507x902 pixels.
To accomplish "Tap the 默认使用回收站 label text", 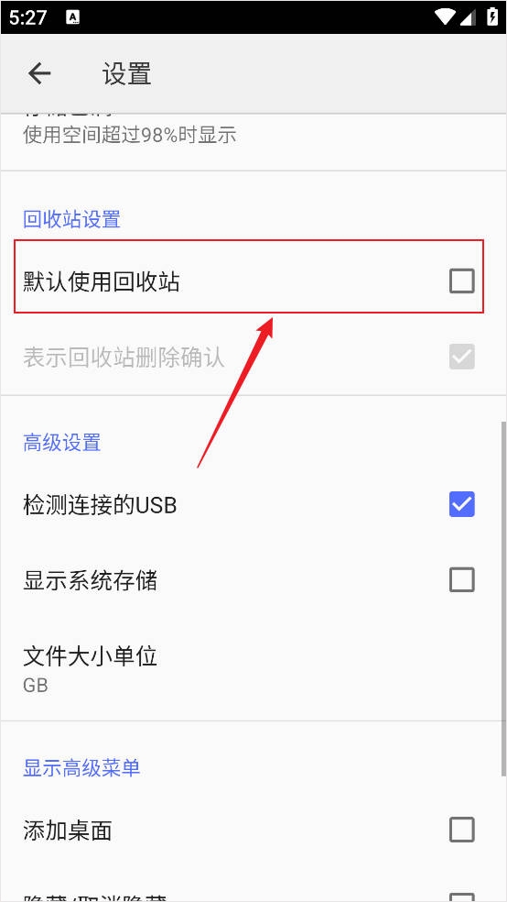I will tap(102, 282).
